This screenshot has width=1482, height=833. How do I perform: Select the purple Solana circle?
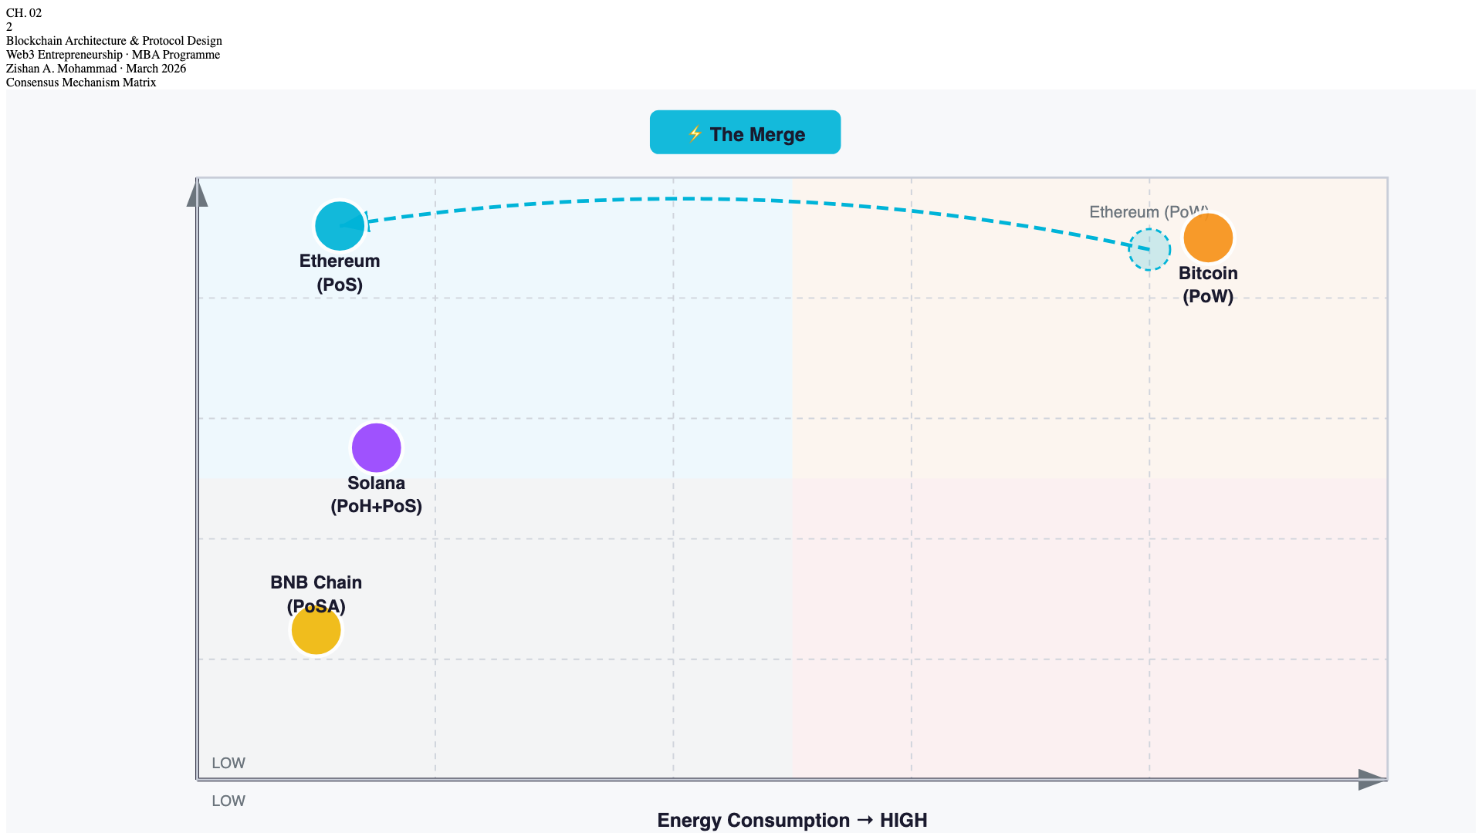pyautogui.click(x=376, y=447)
